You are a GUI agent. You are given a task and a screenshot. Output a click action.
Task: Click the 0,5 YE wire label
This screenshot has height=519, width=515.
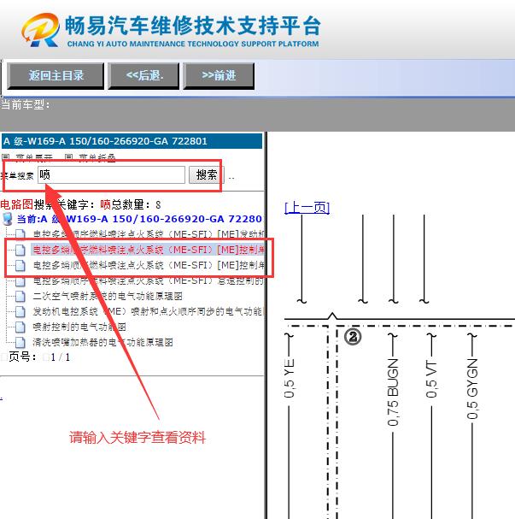point(290,378)
